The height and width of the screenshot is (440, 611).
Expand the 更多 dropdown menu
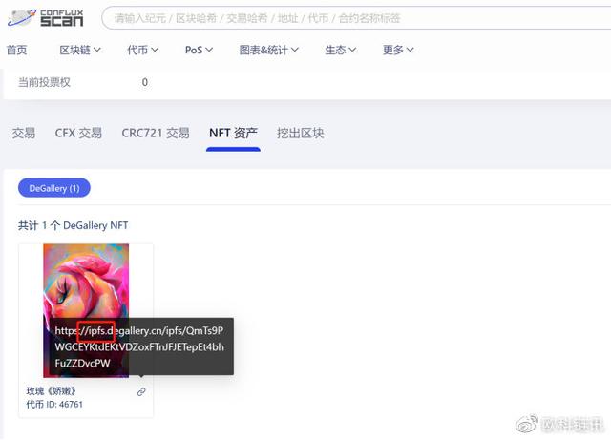[x=398, y=50]
